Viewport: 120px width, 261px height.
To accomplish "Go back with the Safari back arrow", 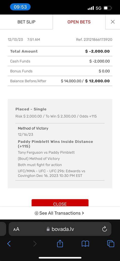I will [x=9, y=244].
